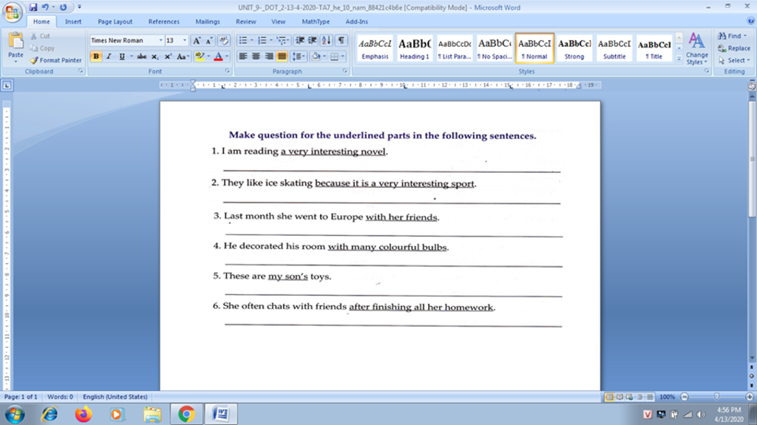Screen dimensions: 757x425
Task: Apply superscript formatting
Action: coord(168,56)
